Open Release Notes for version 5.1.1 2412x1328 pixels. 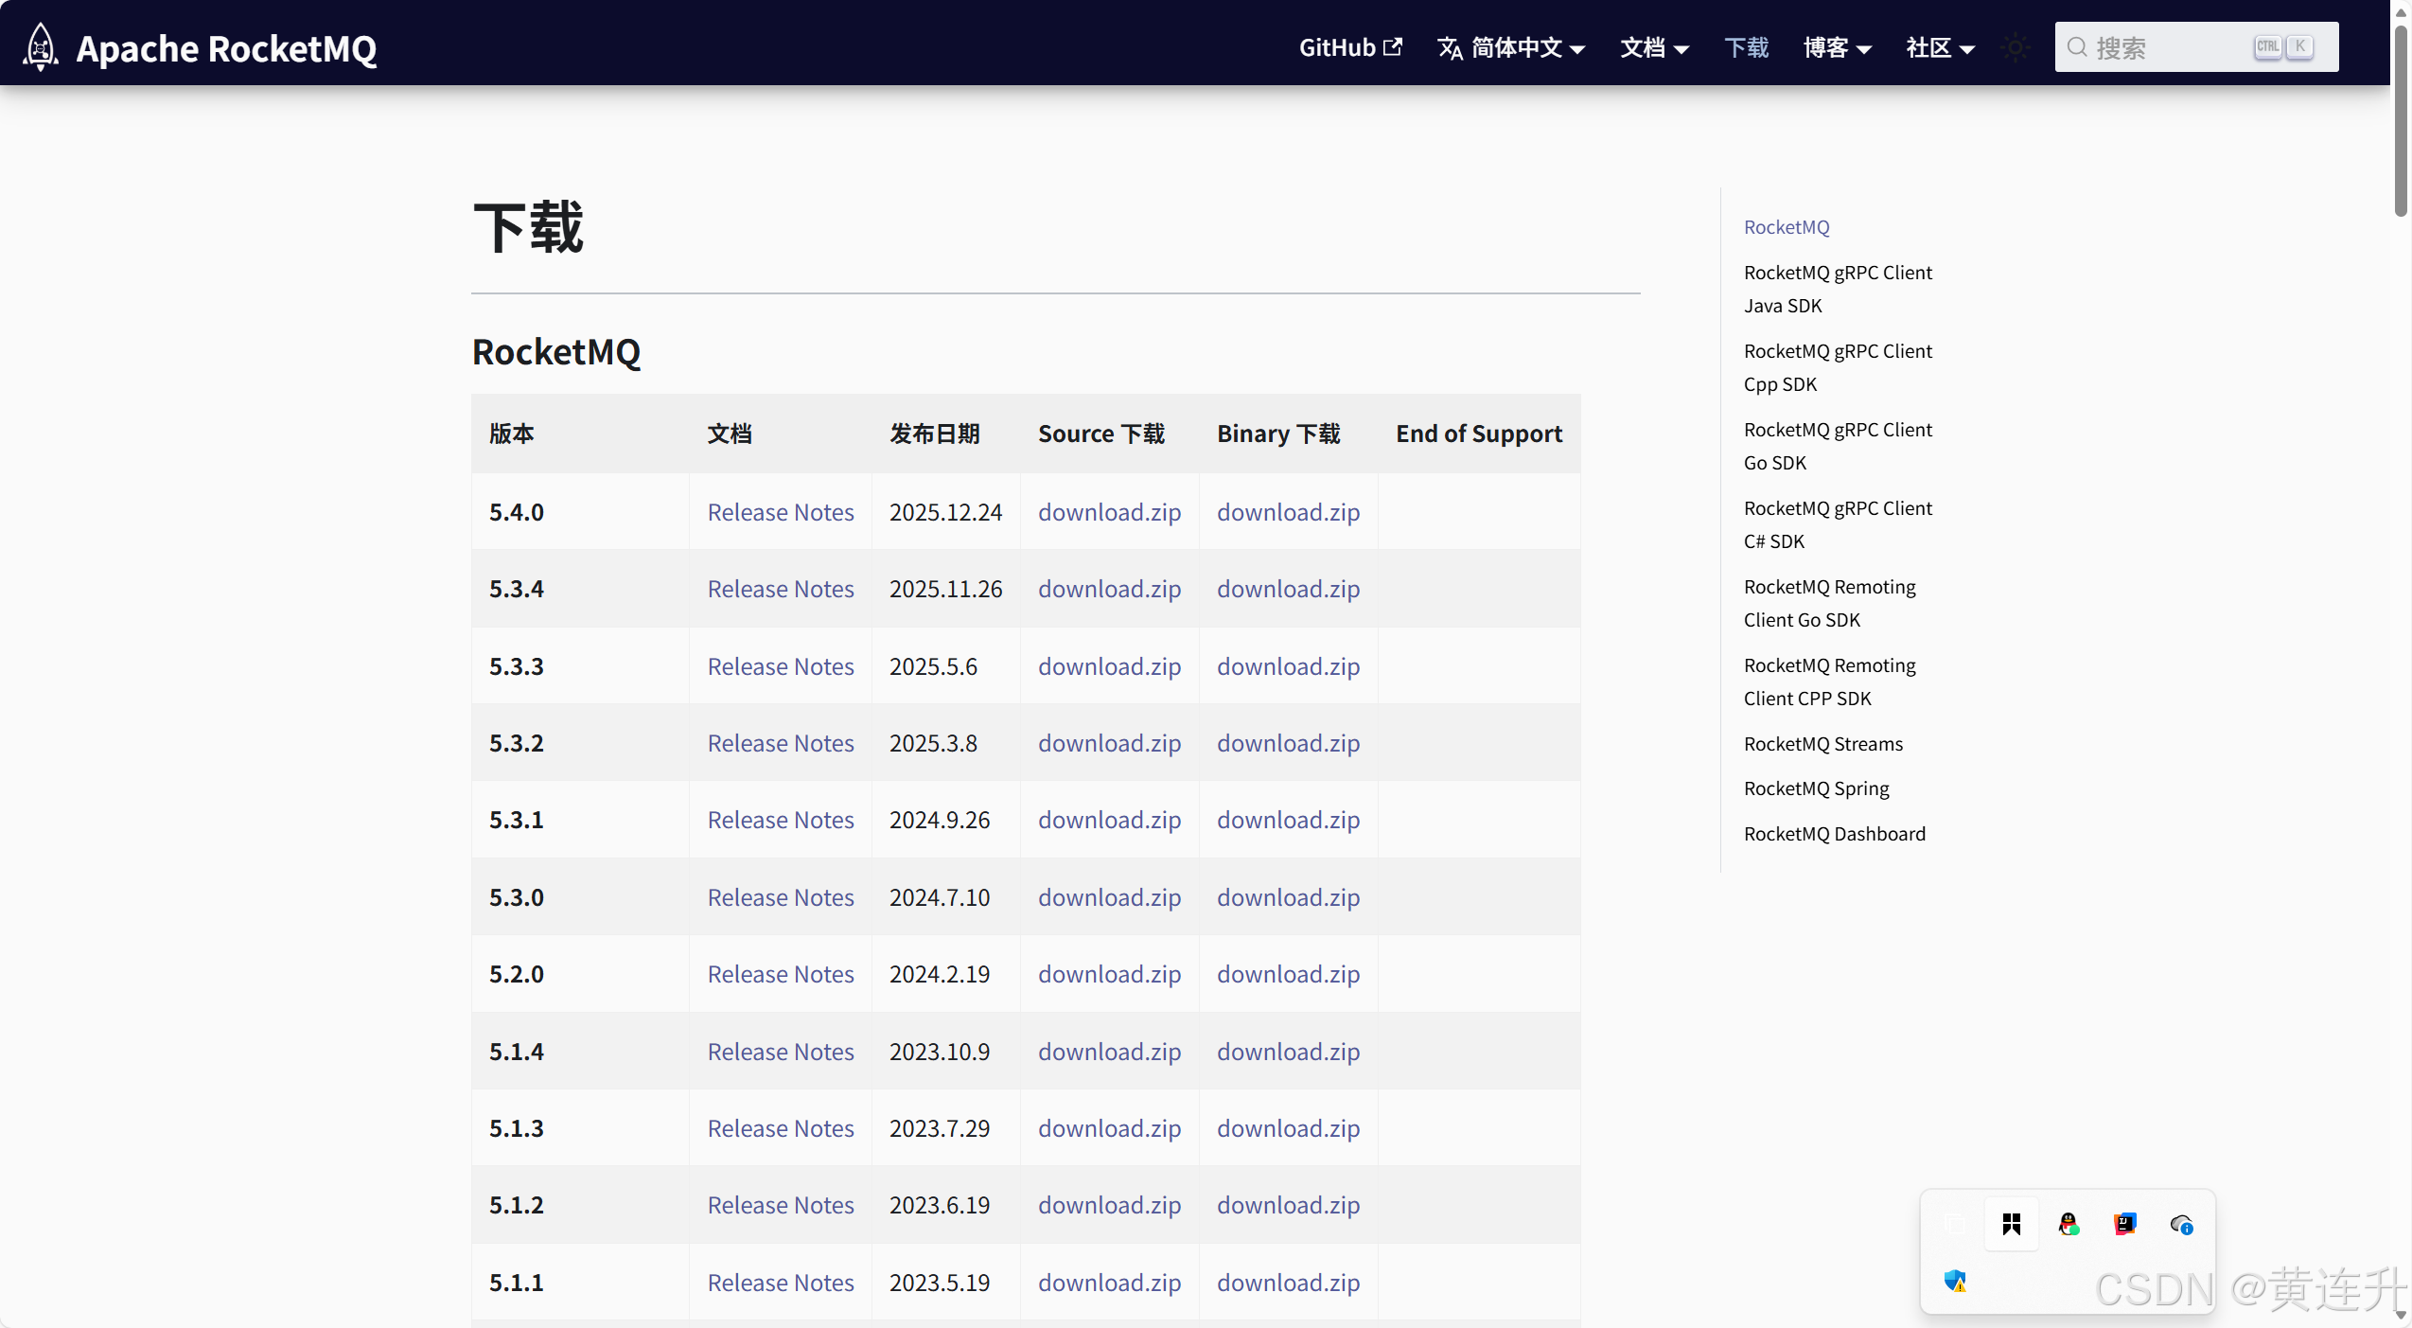(781, 1283)
